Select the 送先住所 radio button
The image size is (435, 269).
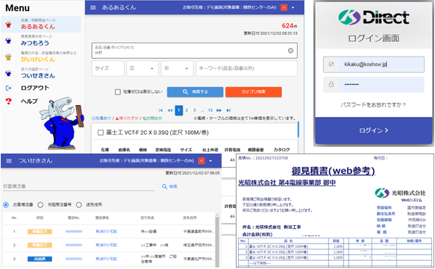79,205
